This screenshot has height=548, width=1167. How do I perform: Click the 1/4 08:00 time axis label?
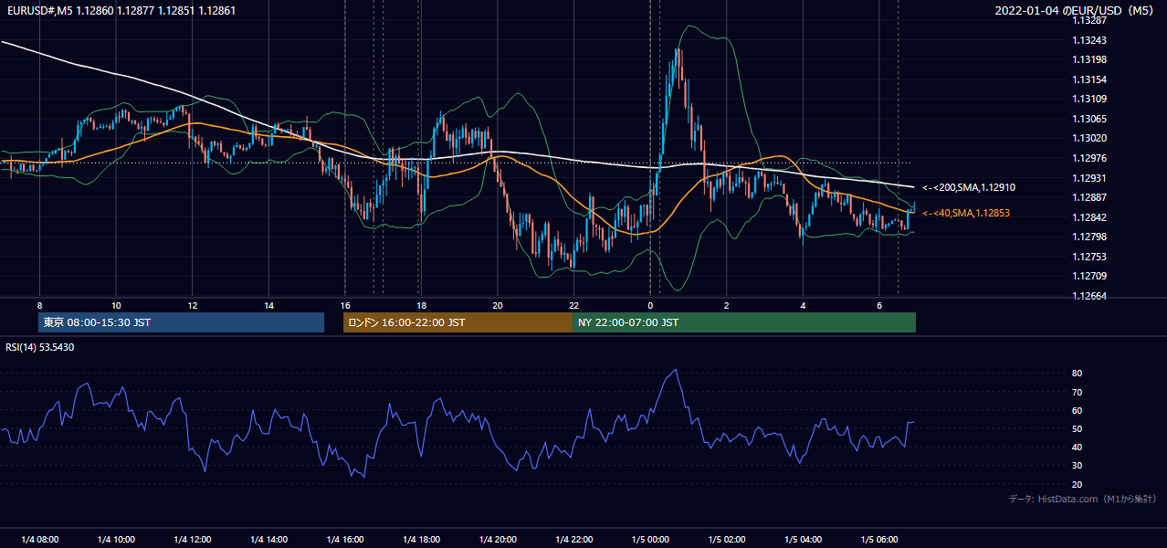coord(39,539)
